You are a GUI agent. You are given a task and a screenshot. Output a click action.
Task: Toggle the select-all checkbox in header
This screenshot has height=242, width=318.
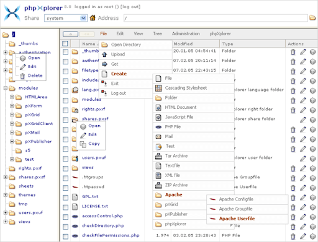click(65, 43)
